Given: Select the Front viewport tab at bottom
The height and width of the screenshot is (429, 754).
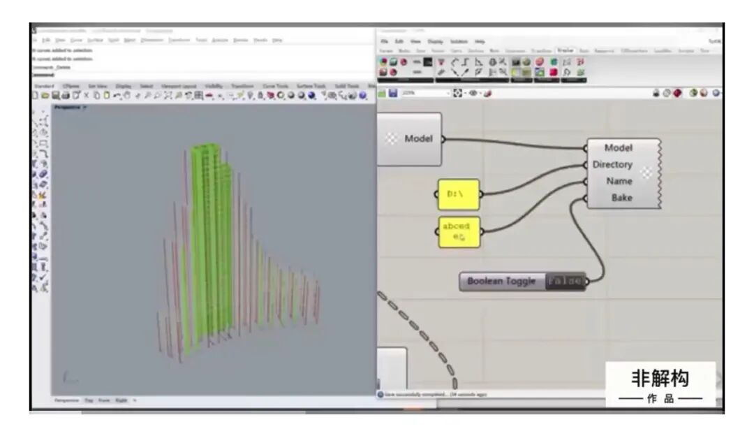Looking at the screenshot, I should pyautogui.click(x=104, y=400).
